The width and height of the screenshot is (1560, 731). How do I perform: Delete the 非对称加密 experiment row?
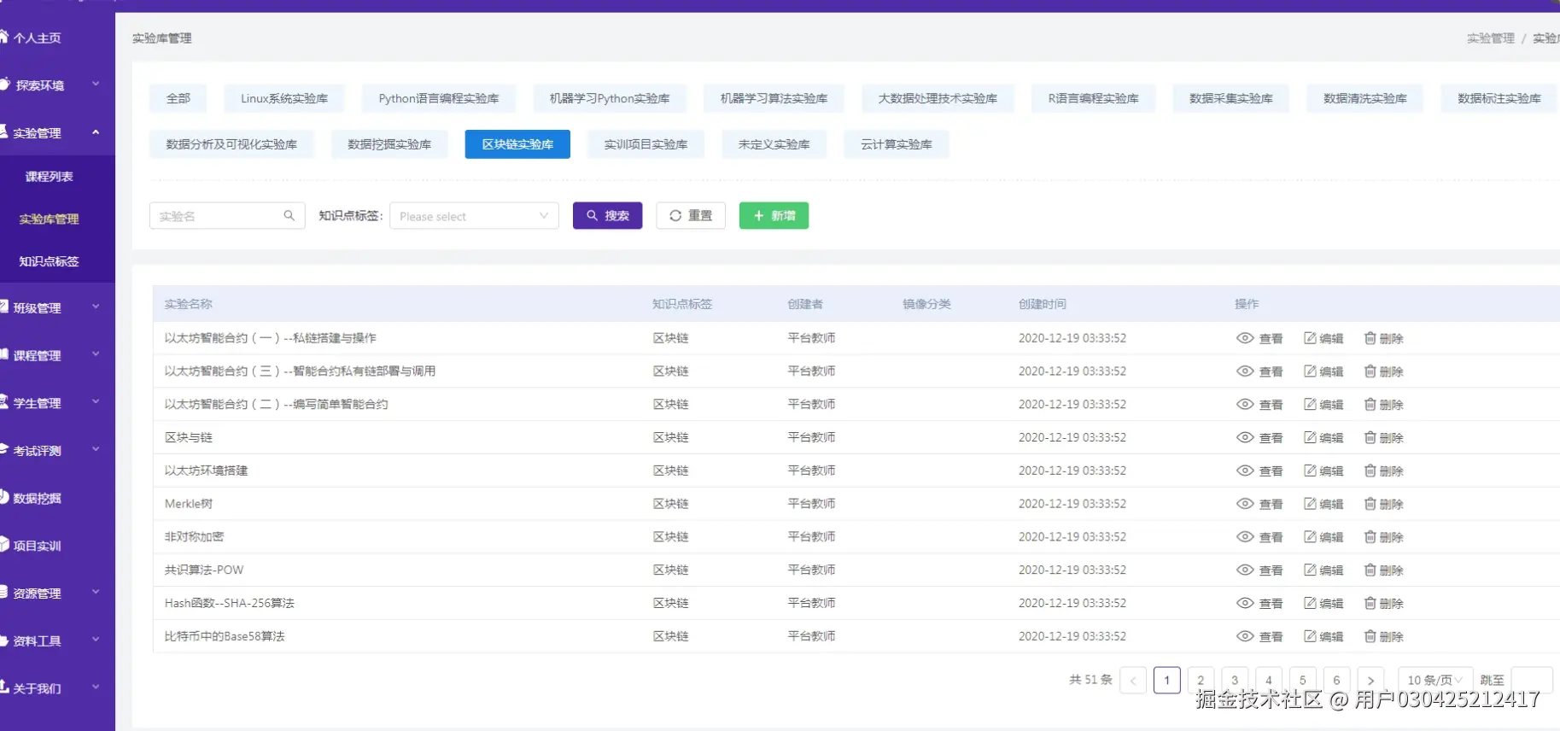(x=1383, y=537)
